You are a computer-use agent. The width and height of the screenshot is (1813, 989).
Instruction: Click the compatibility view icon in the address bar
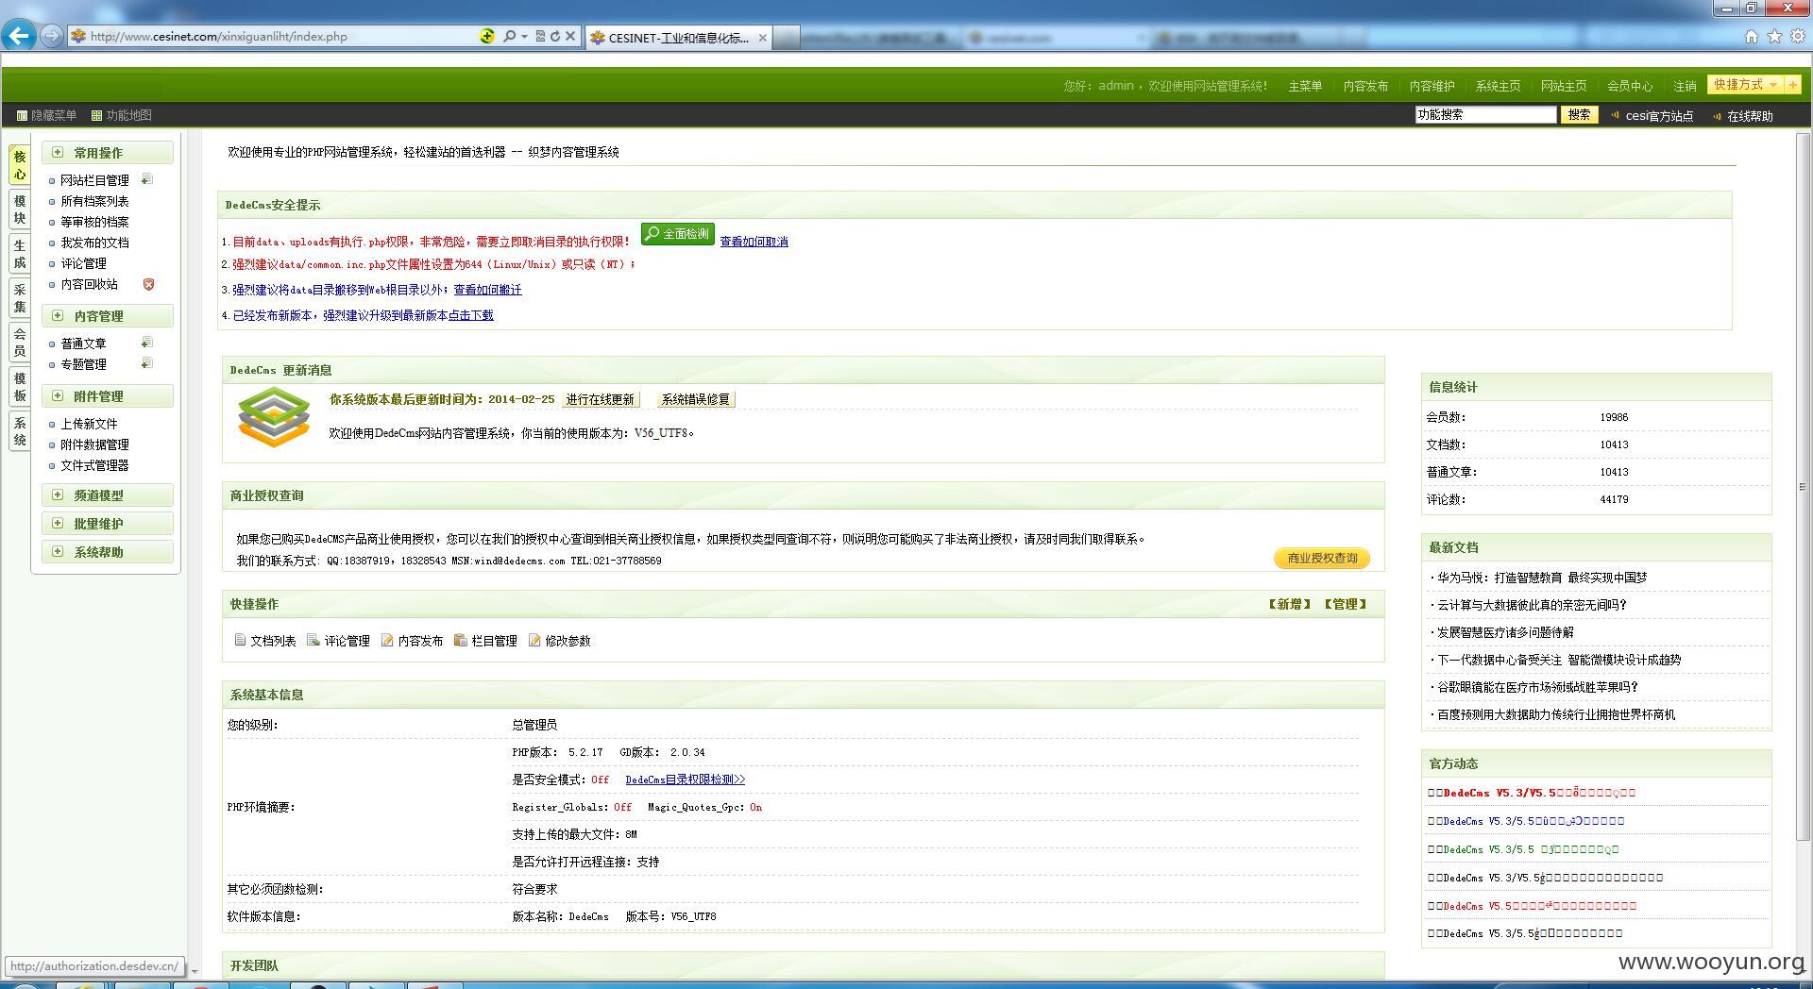click(x=540, y=36)
